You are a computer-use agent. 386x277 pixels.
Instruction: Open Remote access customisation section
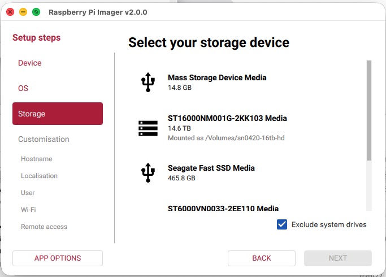tap(44, 227)
